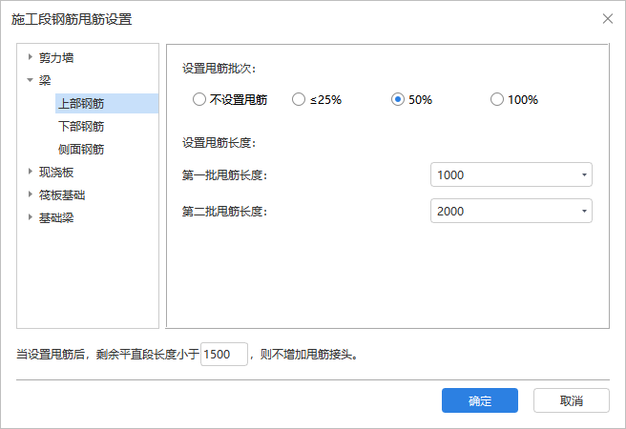Screen dimensions: 626x429
Task: Expand the 现浇板 tree node arrow
Action: click(x=30, y=172)
